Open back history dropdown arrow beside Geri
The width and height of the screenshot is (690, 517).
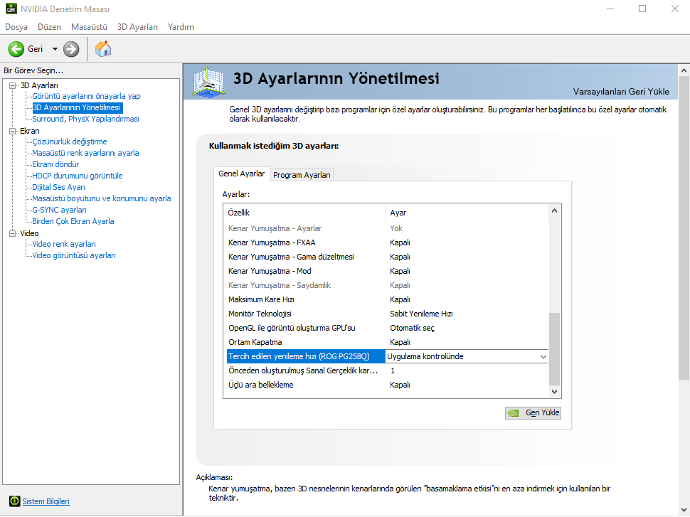point(55,49)
